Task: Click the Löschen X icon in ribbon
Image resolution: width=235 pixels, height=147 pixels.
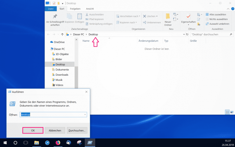Action: pyautogui.click(x=145, y=16)
